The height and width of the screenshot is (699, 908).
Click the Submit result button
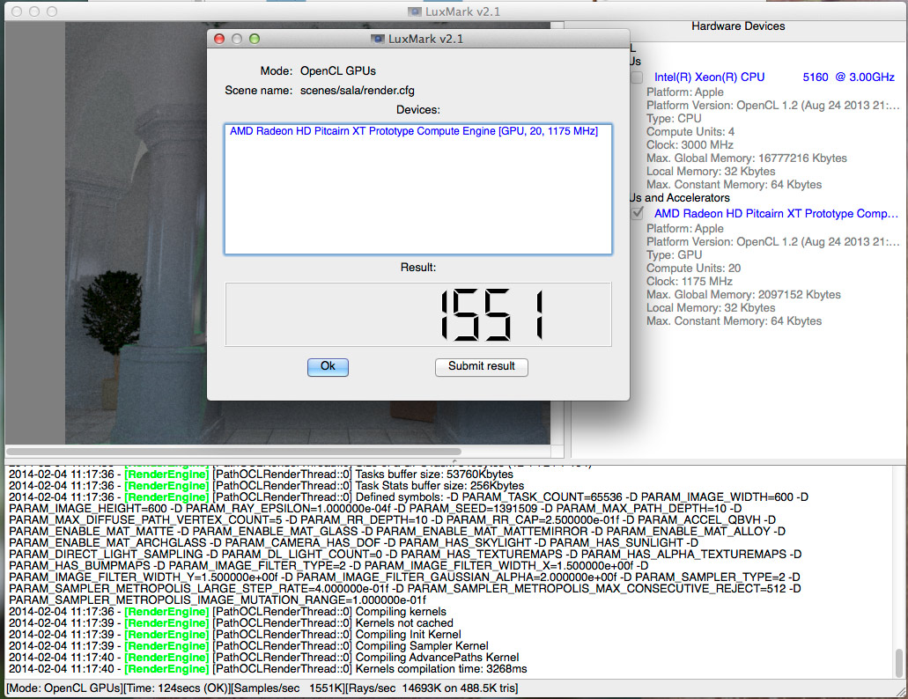click(x=481, y=367)
